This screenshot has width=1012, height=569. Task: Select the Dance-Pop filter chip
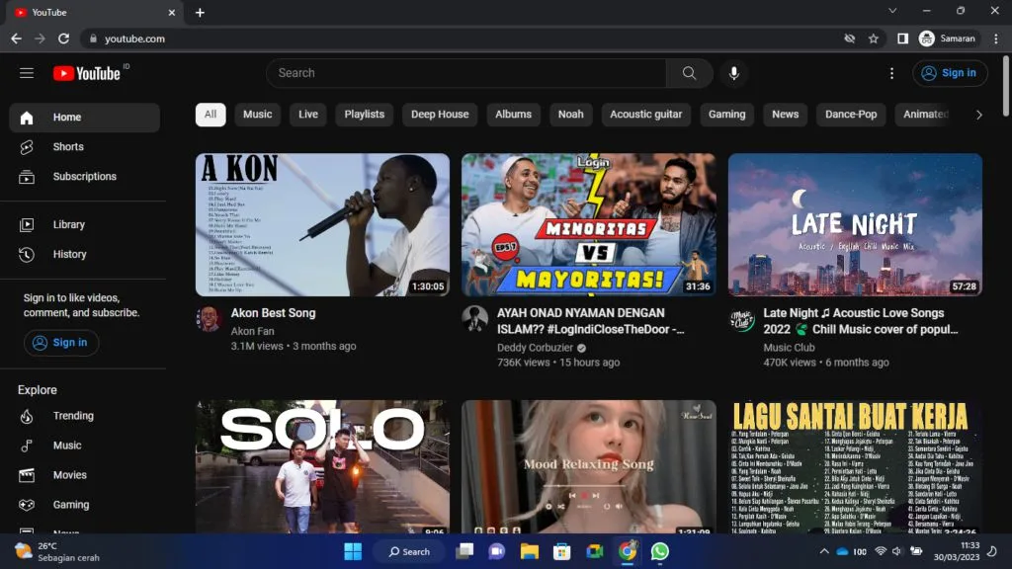(851, 115)
